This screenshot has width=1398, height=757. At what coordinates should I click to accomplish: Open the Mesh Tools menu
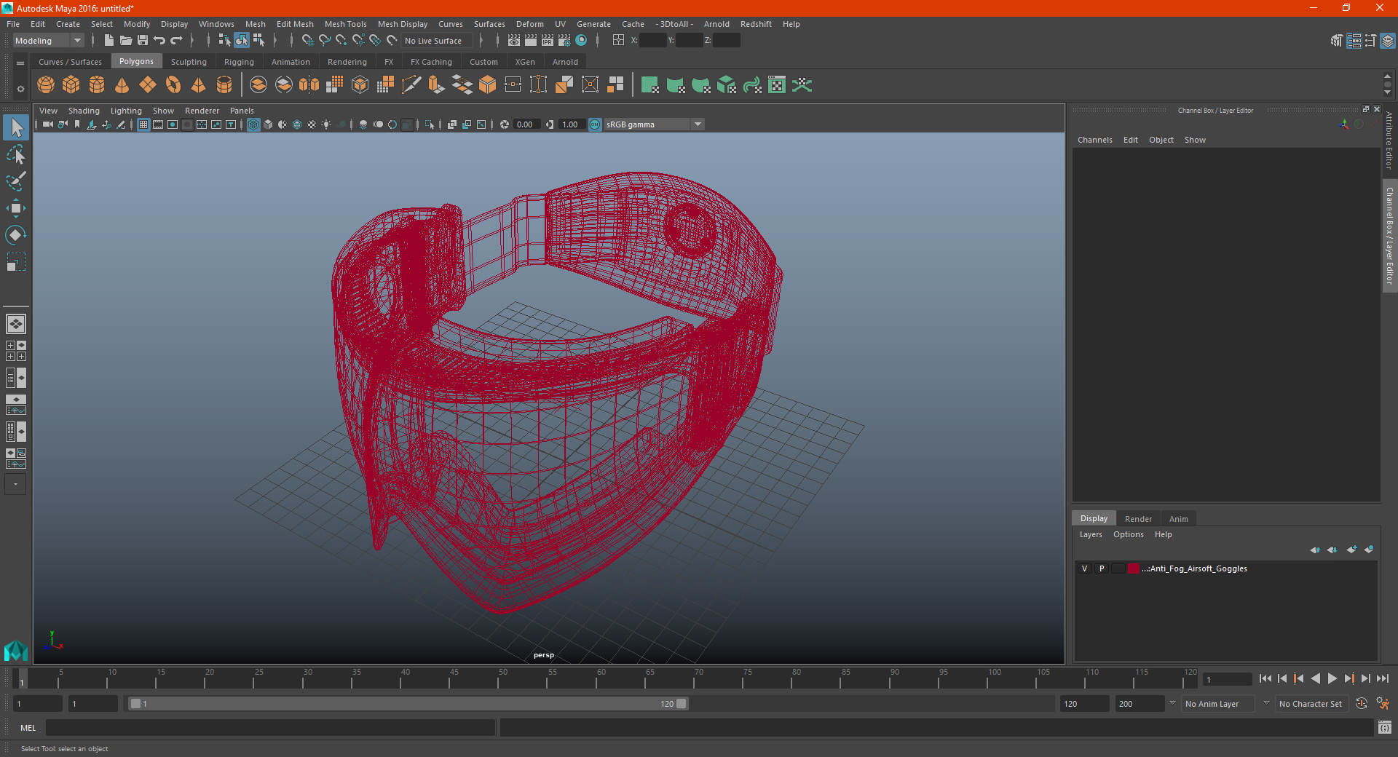point(345,24)
